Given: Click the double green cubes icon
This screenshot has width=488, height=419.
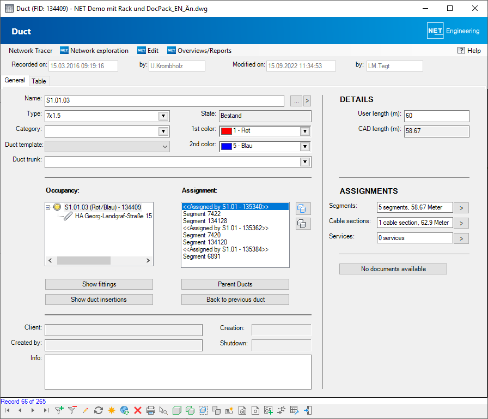Looking at the screenshot, I should tap(190, 410).
